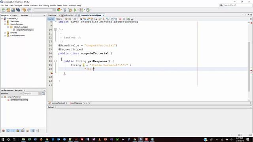Toggle Sort by Source in Navigator
253x142 pixels.
click(38, 131)
